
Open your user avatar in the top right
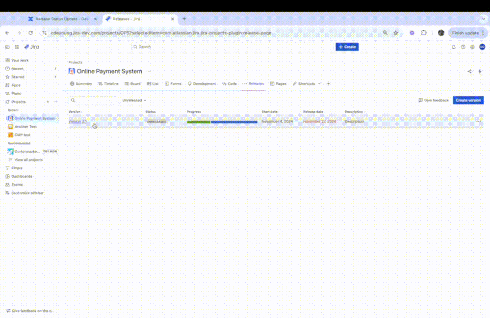coord(482,47)
